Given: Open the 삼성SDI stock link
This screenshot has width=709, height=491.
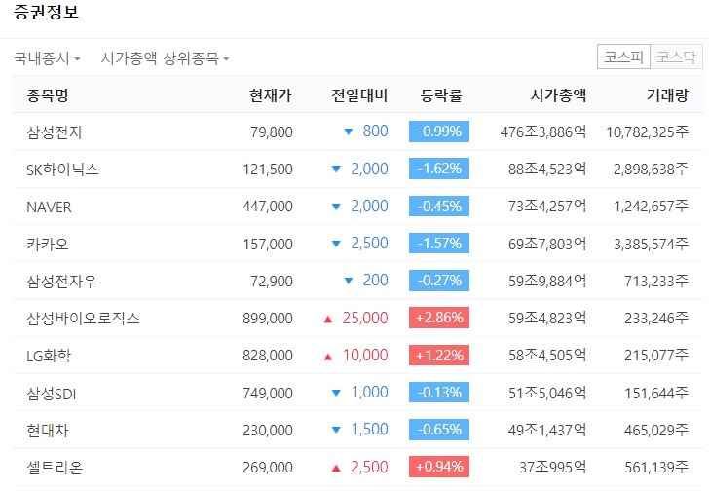Looking at the screenshot, I should (x=51, y=394).
